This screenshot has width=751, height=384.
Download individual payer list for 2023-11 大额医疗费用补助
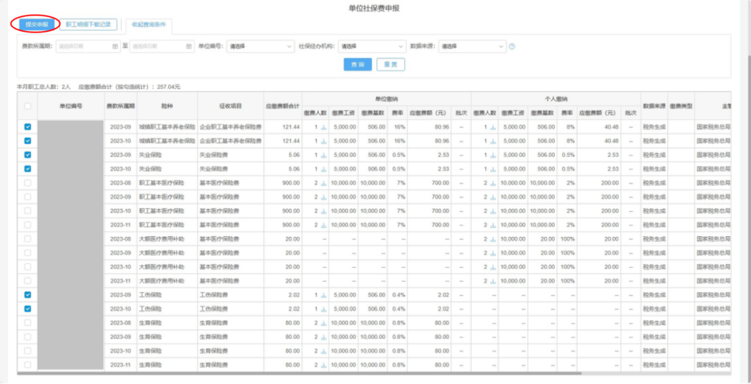tap(493, 281)
